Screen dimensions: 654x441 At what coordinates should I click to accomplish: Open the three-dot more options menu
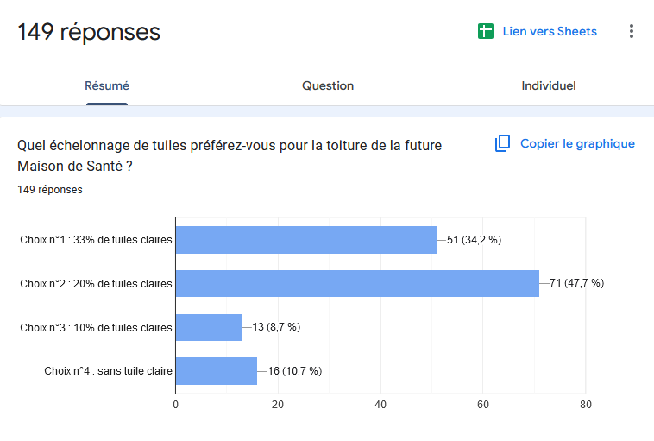632,31
